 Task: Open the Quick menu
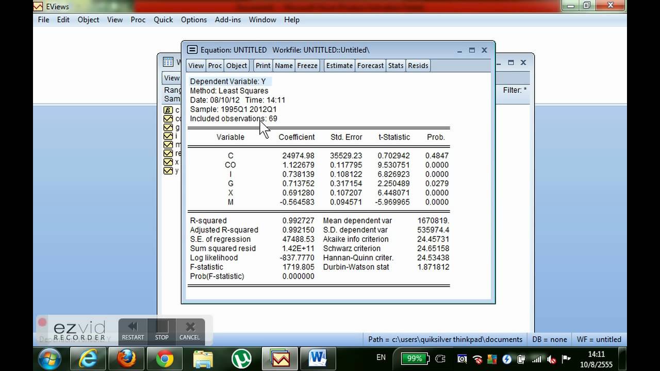[x=163, y=20]
